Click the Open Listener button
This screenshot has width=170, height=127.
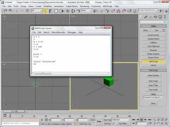click(153, 75)
